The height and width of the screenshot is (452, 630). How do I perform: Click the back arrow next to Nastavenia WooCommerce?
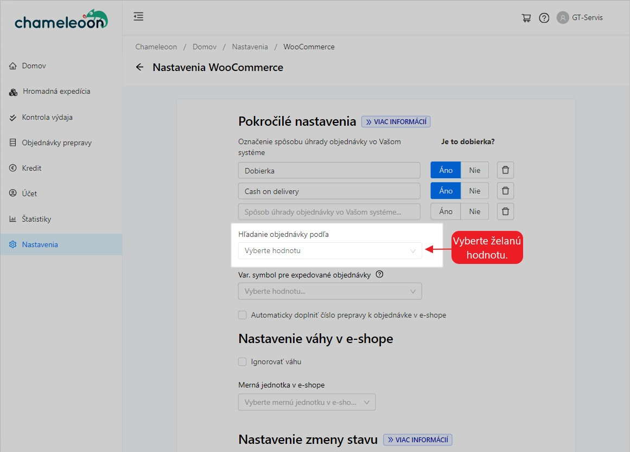pyautogui.click(x=140, y=67)
